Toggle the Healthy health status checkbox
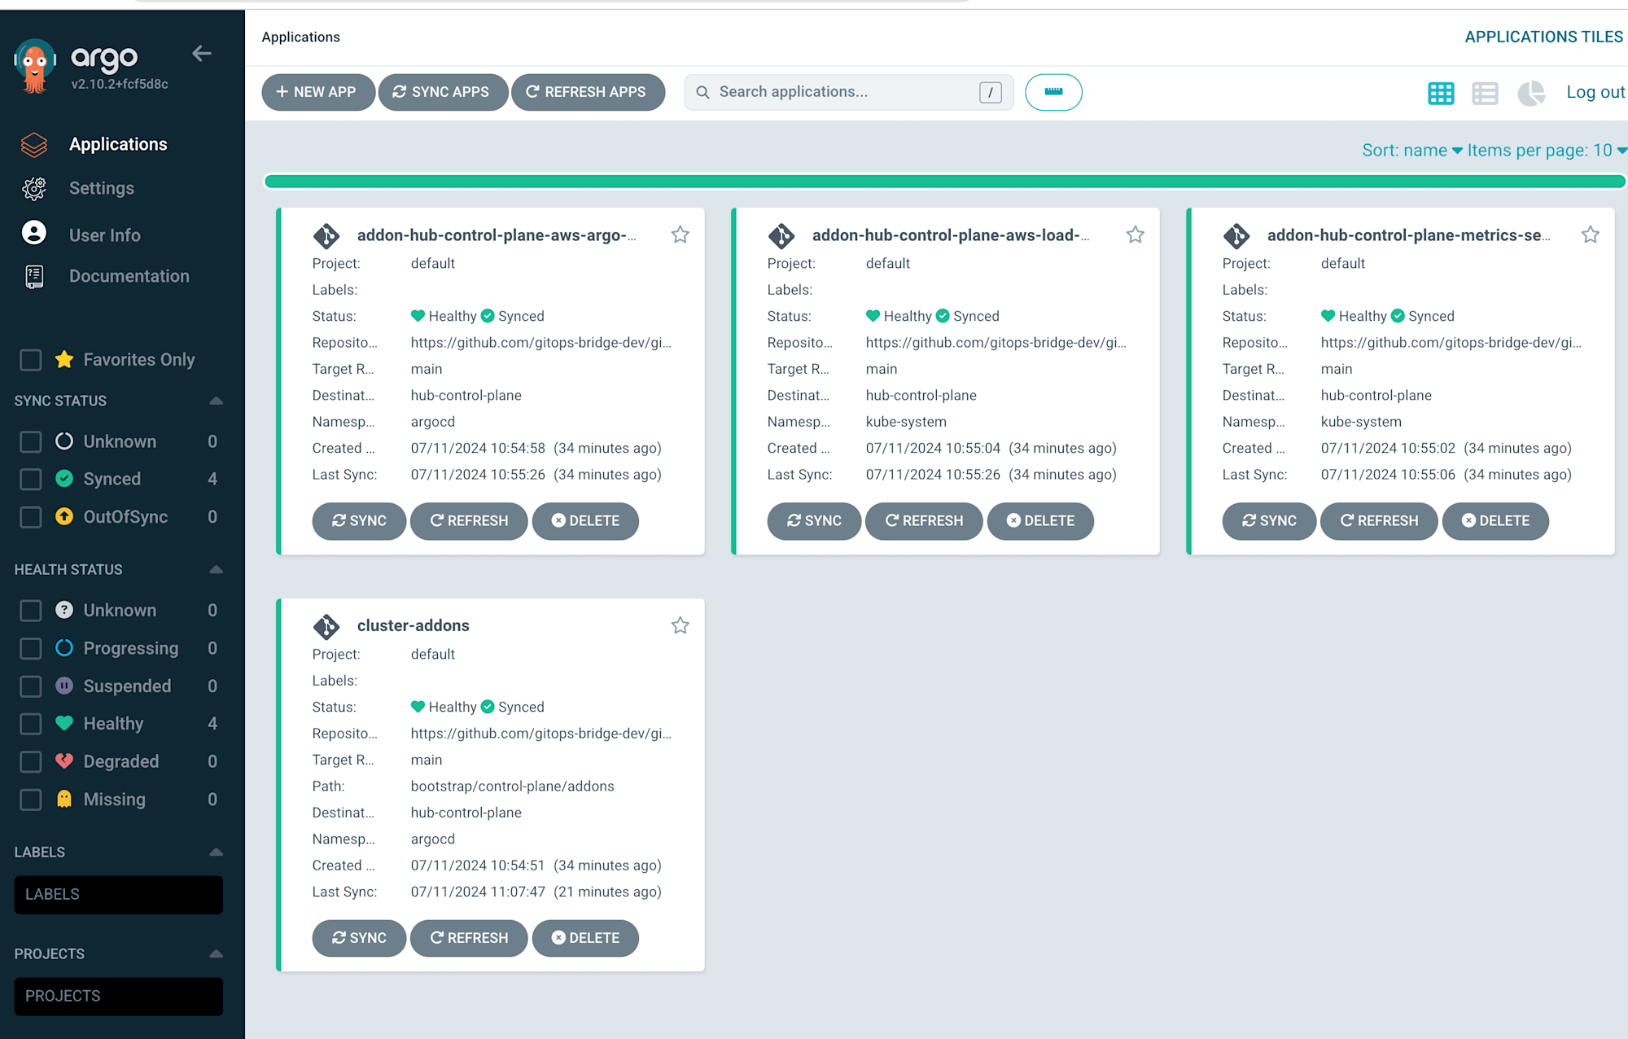The image size is (1628, 1039). pyautogui.click(x=32, y=723)
